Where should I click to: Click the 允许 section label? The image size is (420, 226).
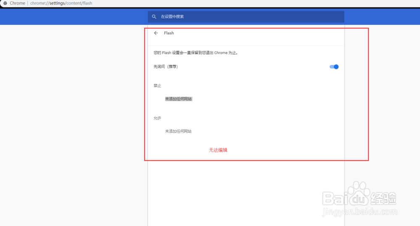point(157,118)
